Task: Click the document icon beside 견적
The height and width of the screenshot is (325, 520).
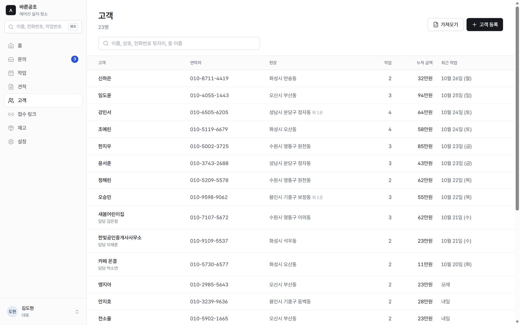Action: click(11, 87)
